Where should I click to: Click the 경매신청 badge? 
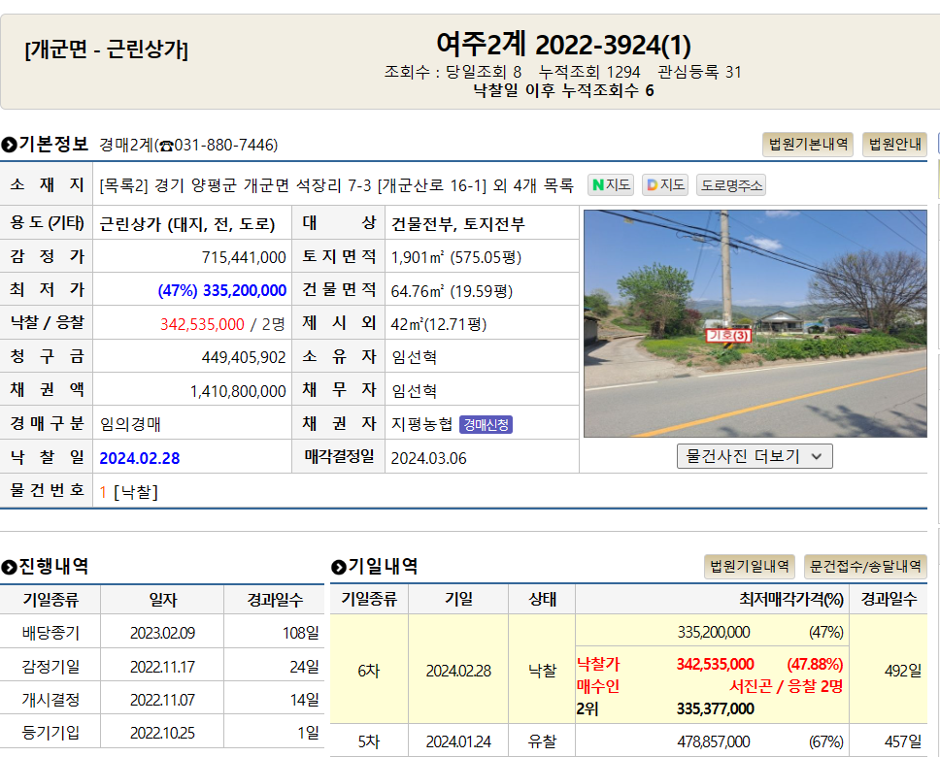coord(486,424)
